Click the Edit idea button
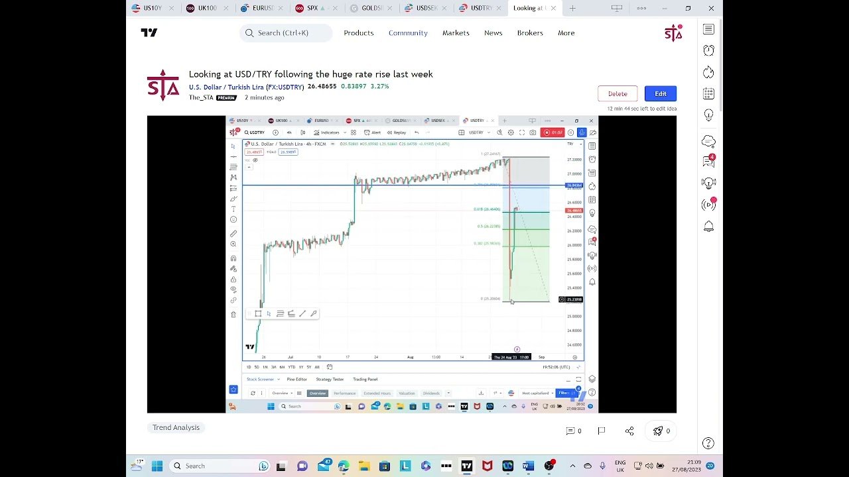 point(661,93)
